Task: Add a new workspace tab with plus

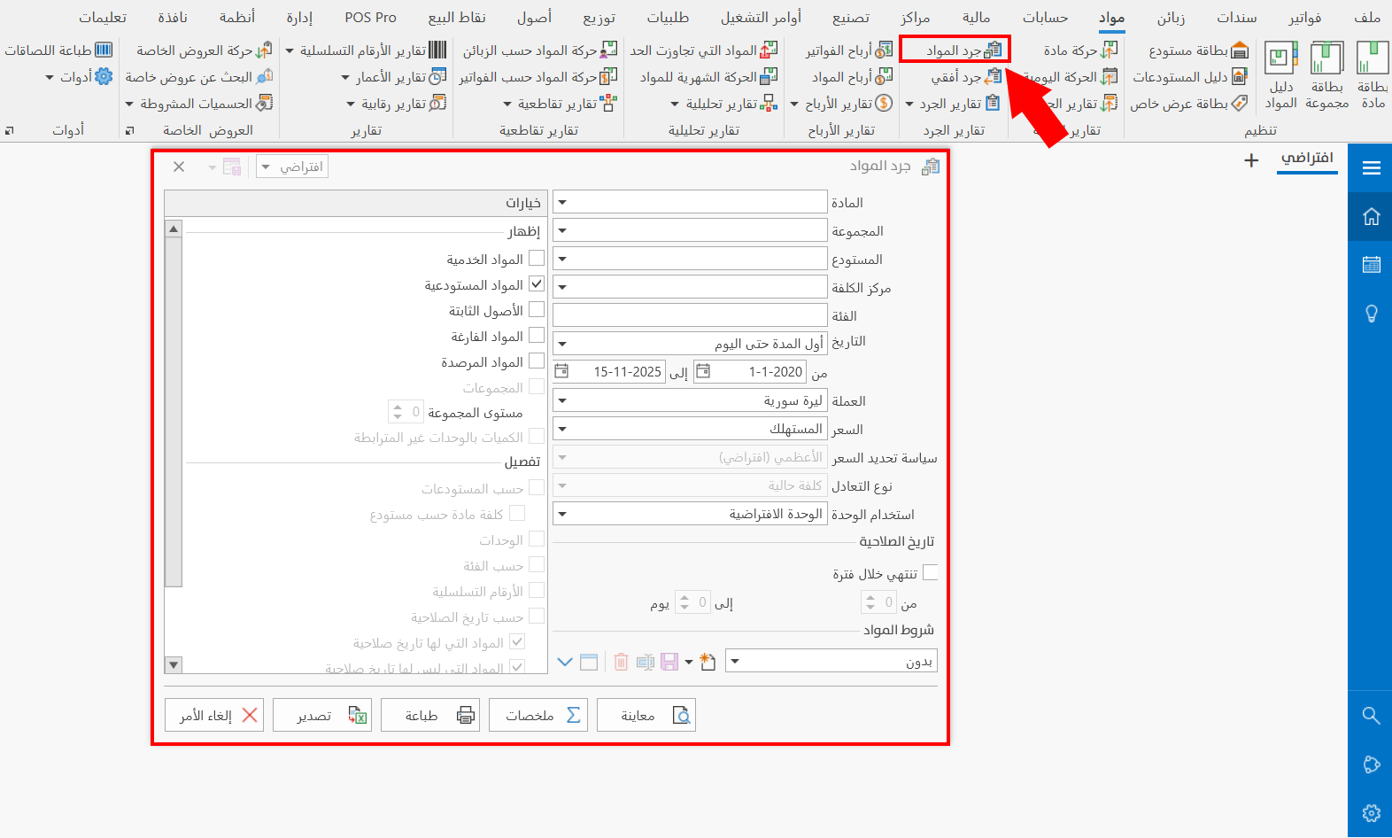Action: pos(1250,160)
